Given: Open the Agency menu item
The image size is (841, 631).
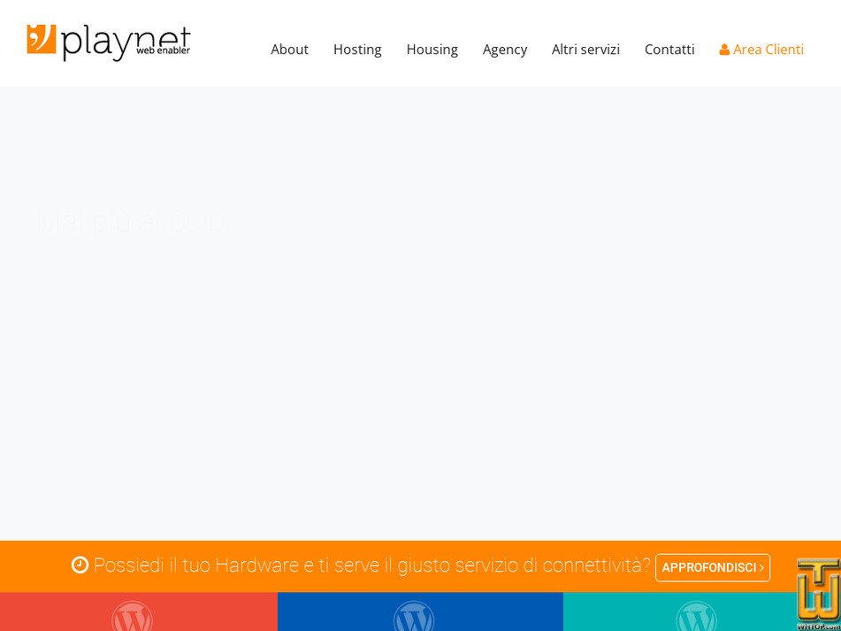Looking at the screenshot, I should 504,50.
